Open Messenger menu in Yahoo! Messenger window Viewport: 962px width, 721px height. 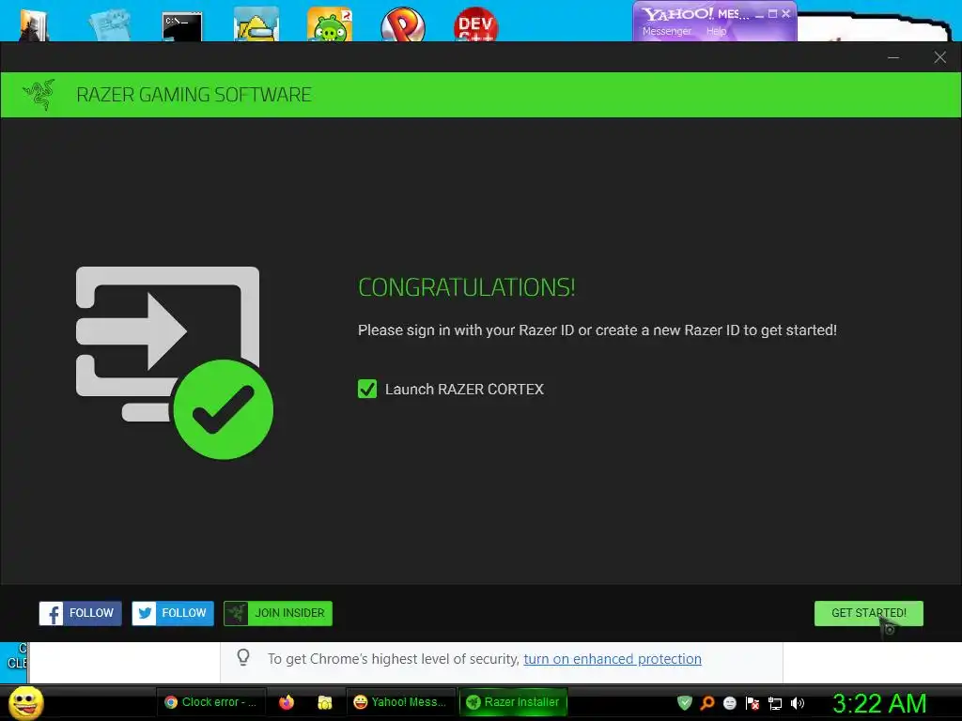coord(667,31)
